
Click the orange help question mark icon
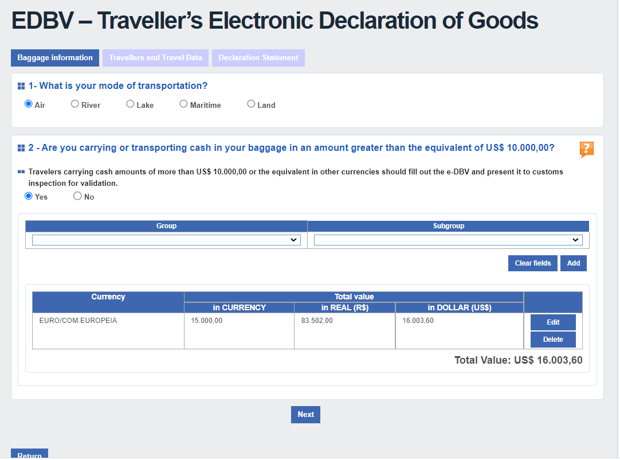pyautogui.click(x=586, y=149)
